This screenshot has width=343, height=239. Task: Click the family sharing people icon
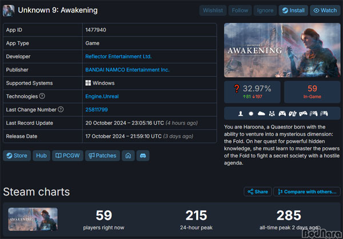[x=272, y=114]
